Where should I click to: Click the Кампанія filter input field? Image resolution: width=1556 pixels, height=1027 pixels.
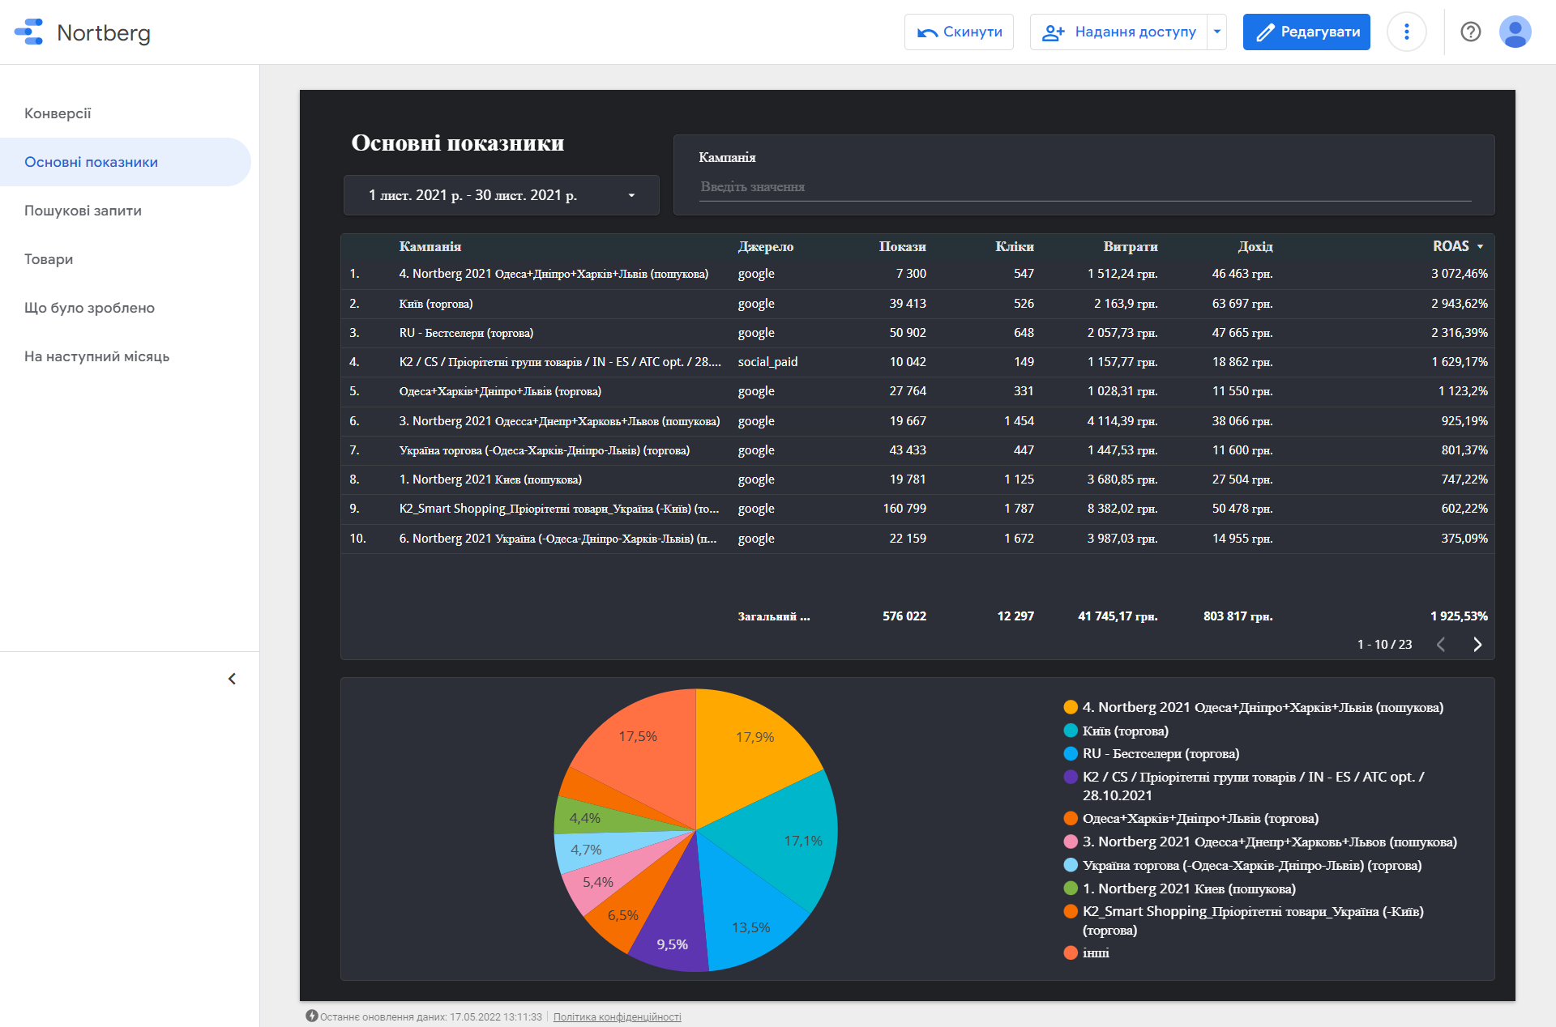[1085, 187]
